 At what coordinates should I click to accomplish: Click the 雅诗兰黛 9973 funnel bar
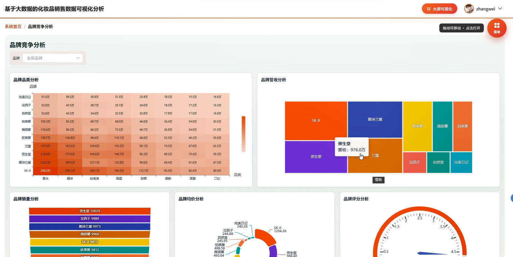(x=90, y=227)
